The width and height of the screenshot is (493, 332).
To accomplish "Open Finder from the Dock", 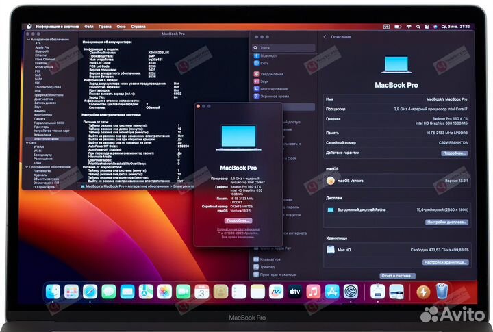I will tap(53, 292).
